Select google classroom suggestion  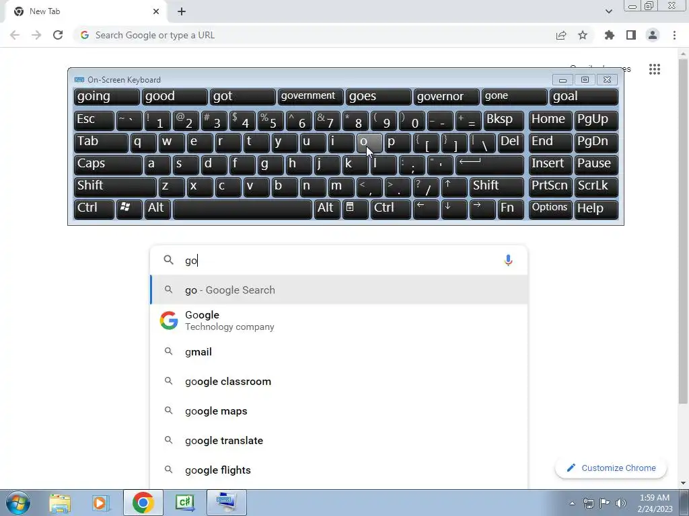(x=339, y=382)
